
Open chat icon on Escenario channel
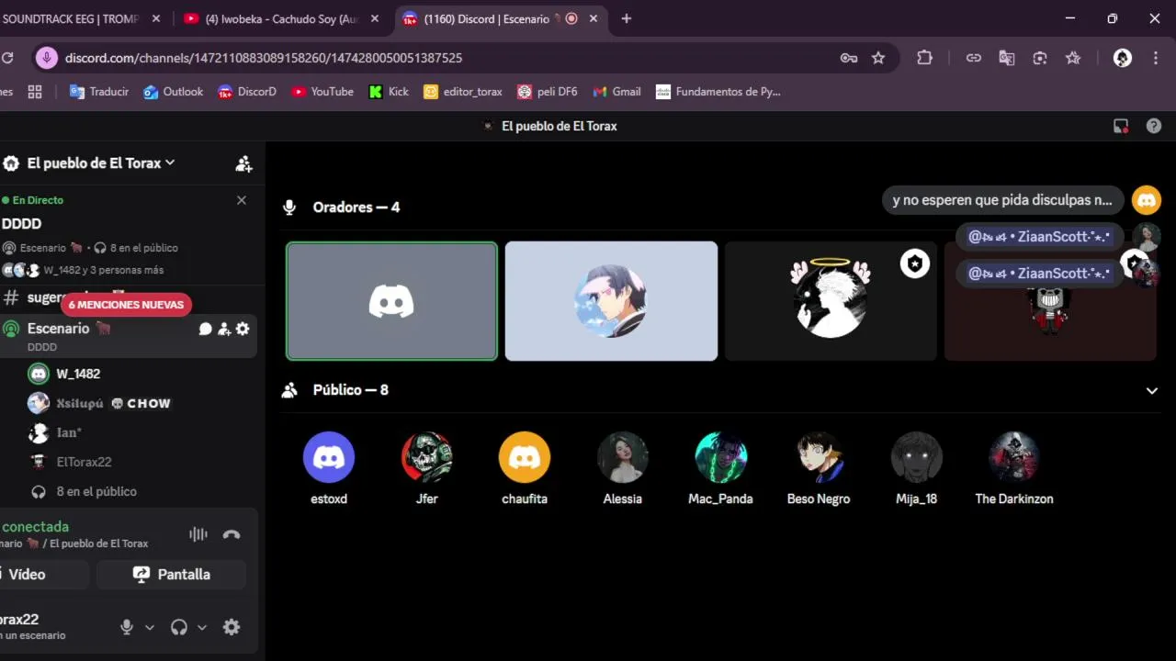(206, 329)
